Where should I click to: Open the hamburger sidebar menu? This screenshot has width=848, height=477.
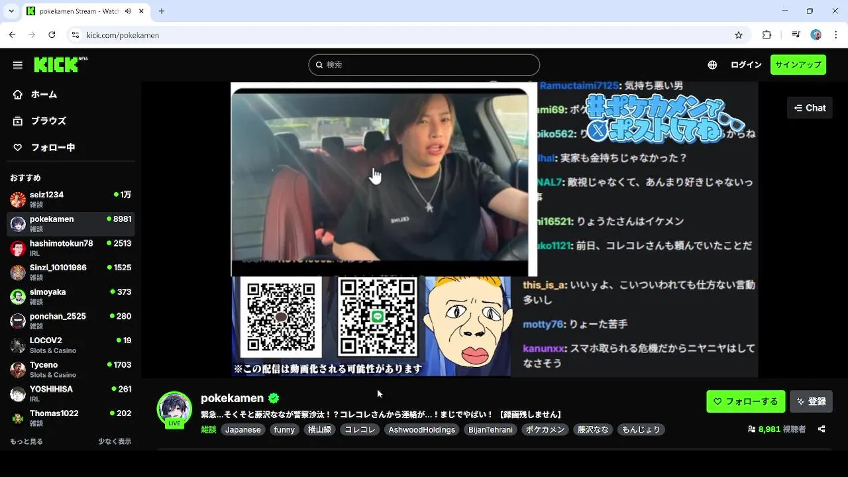18,65
